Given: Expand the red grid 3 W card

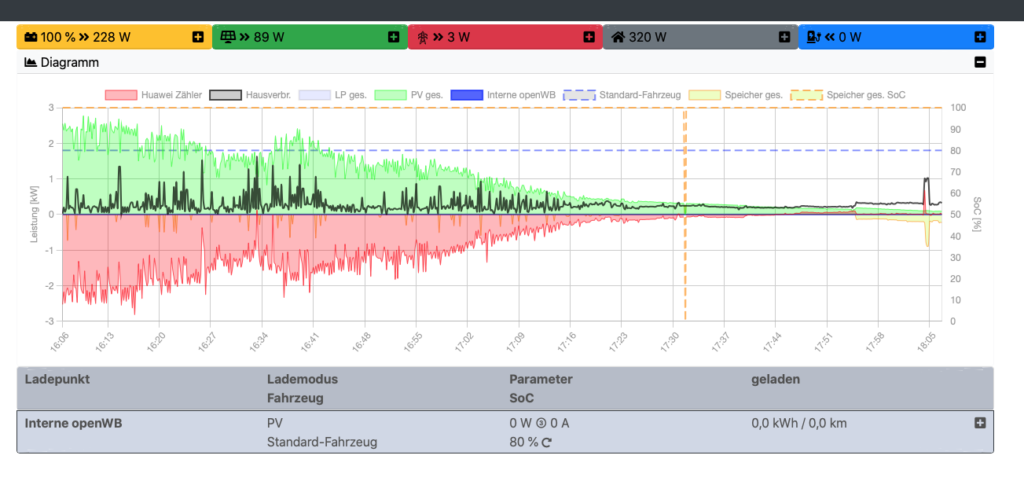Looking at the screenshot, I should click(589, 37).
